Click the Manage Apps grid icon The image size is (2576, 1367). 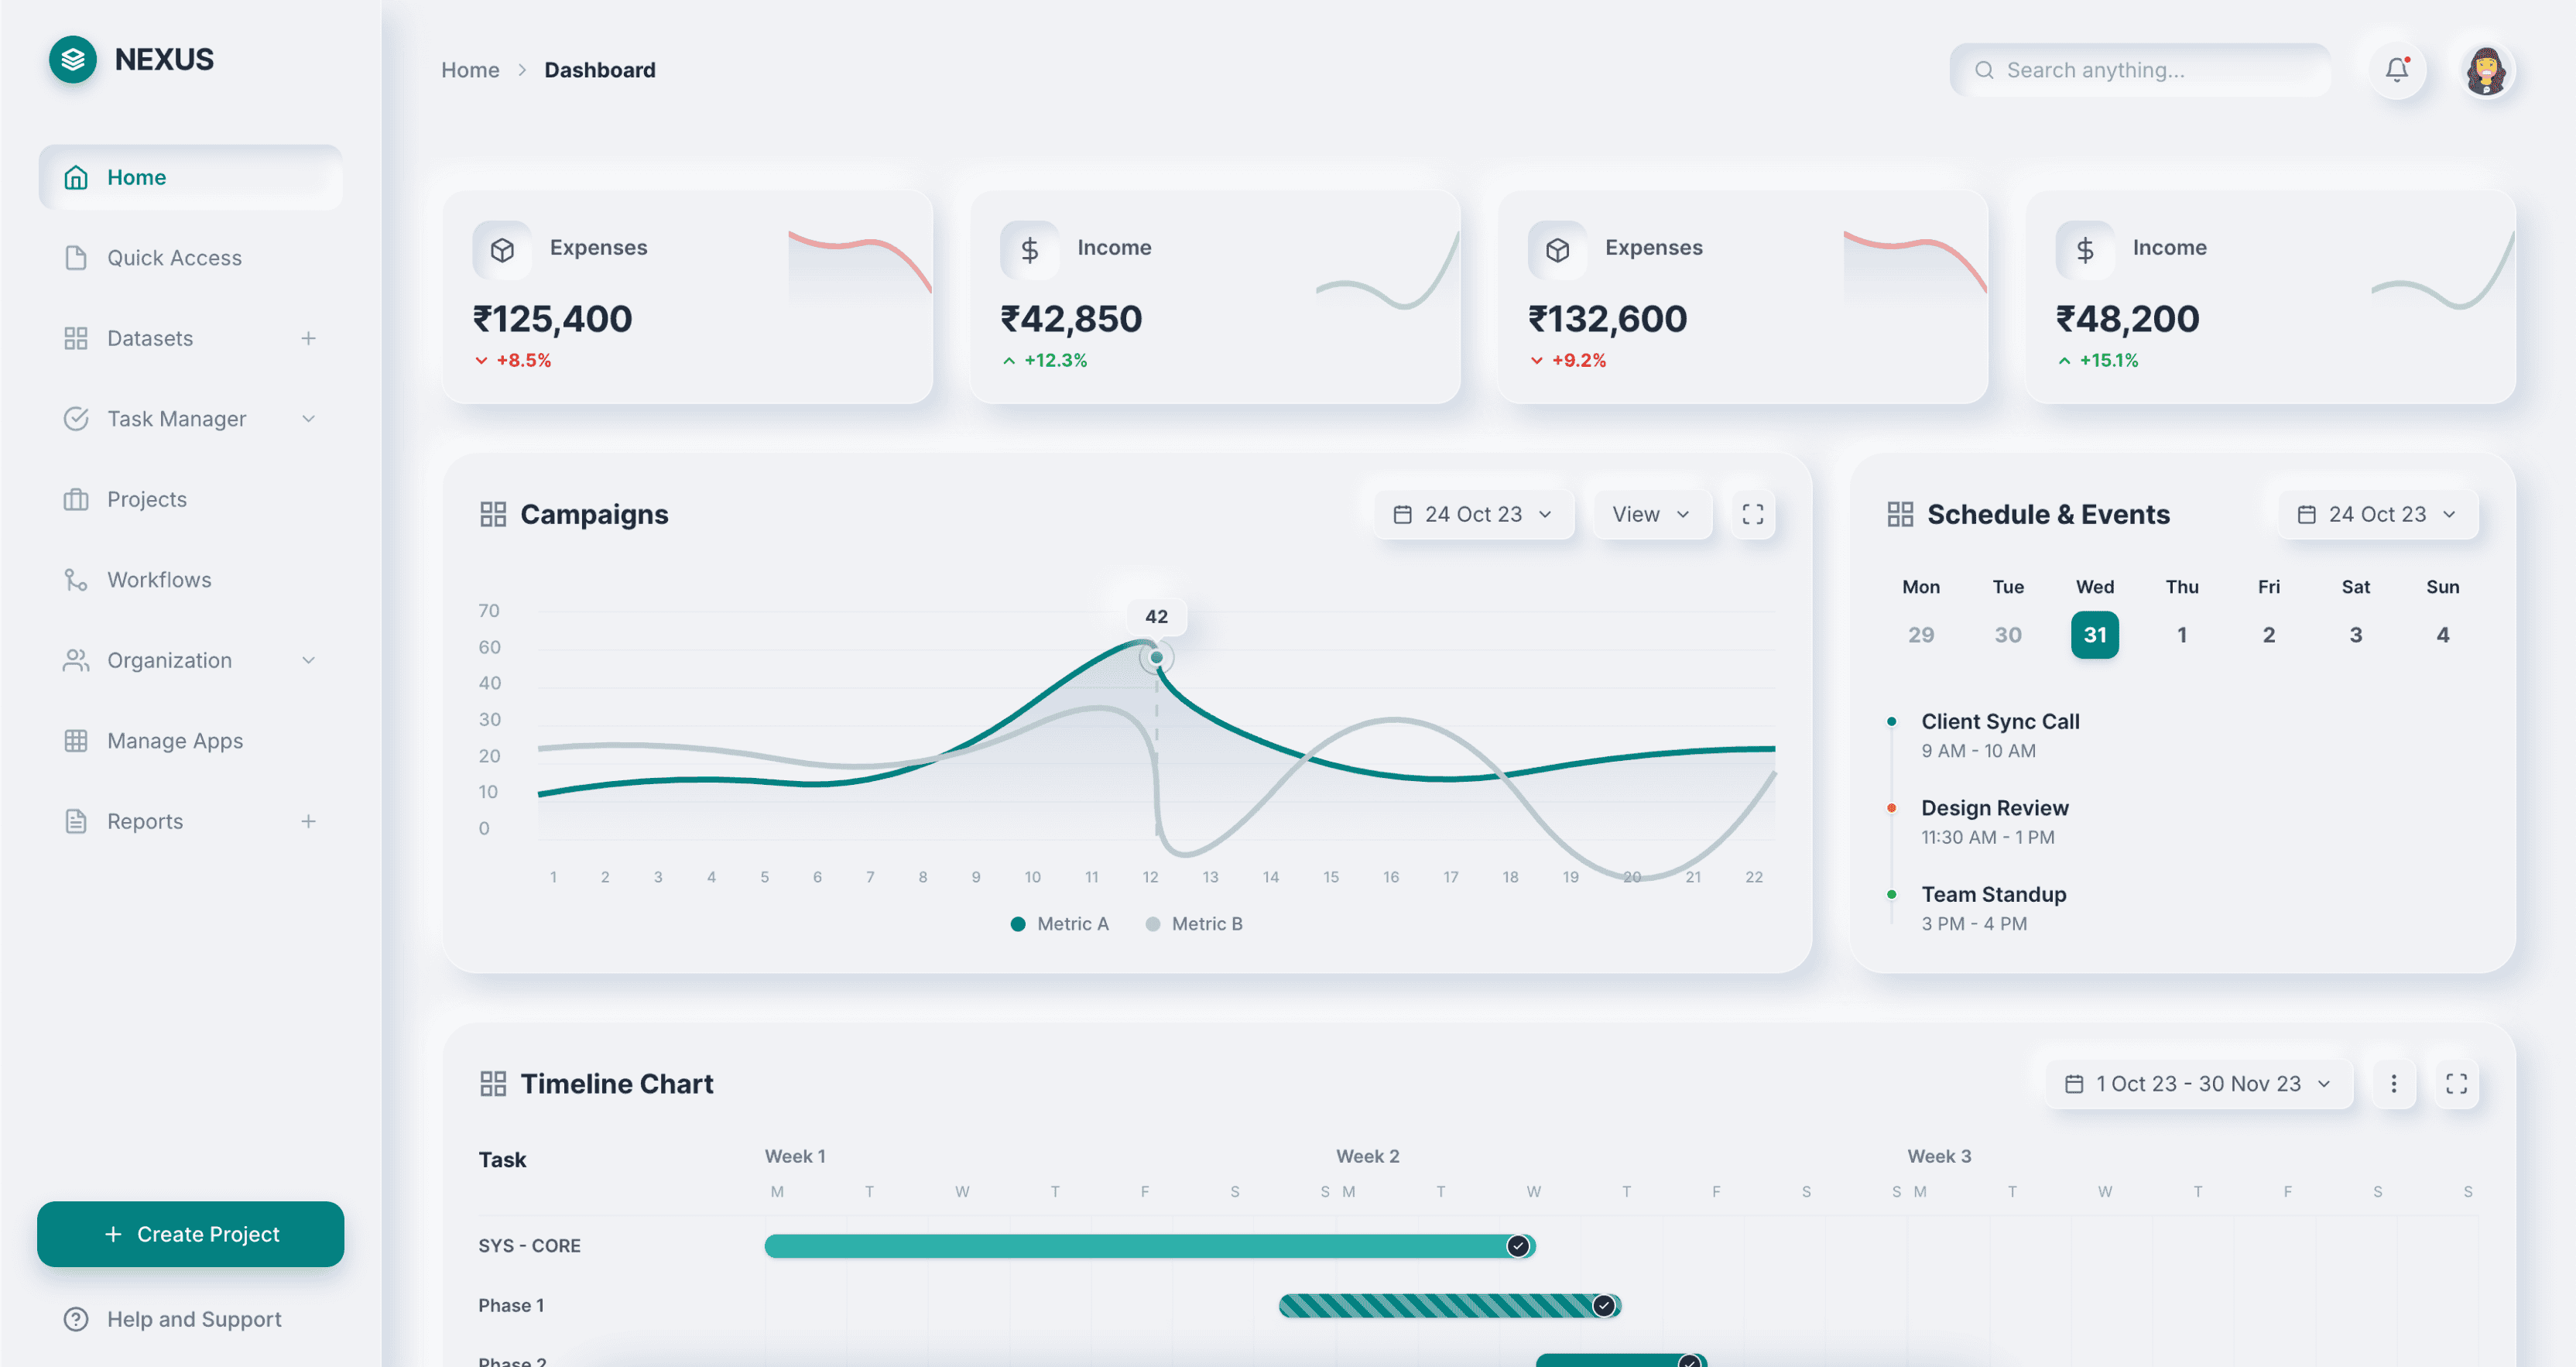[75, 740]
